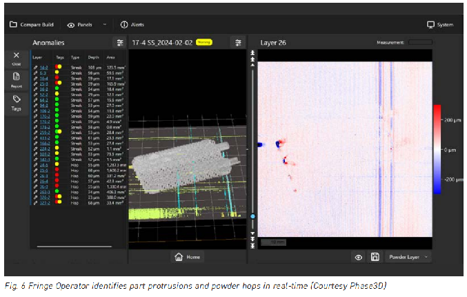Click red tag dot on 17.1 mm² row

pos(57,77)
